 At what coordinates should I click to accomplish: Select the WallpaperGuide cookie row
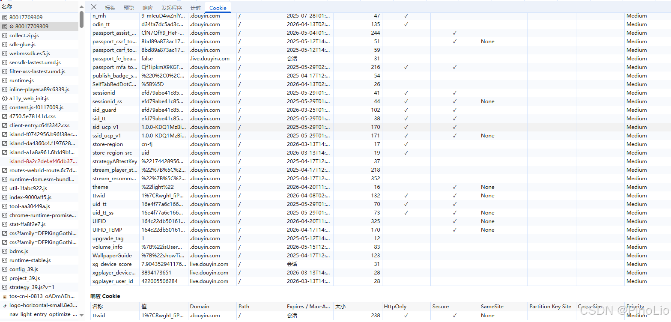381,256
